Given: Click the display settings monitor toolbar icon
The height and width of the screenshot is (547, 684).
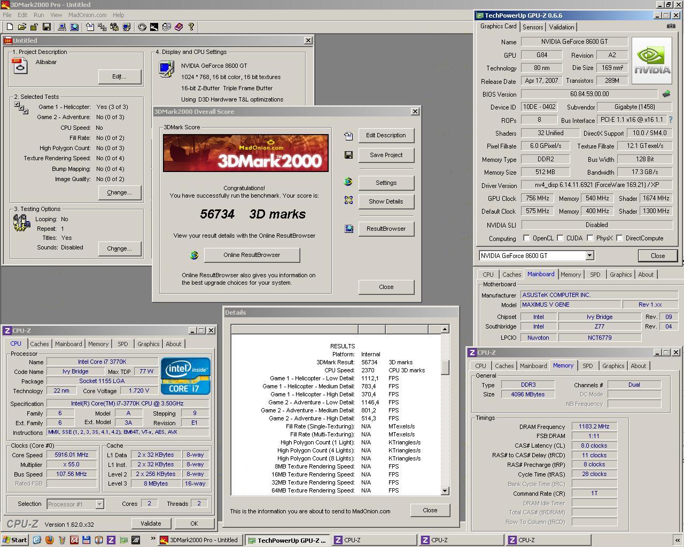Looking at the screenshot, I should coord(126,27).
